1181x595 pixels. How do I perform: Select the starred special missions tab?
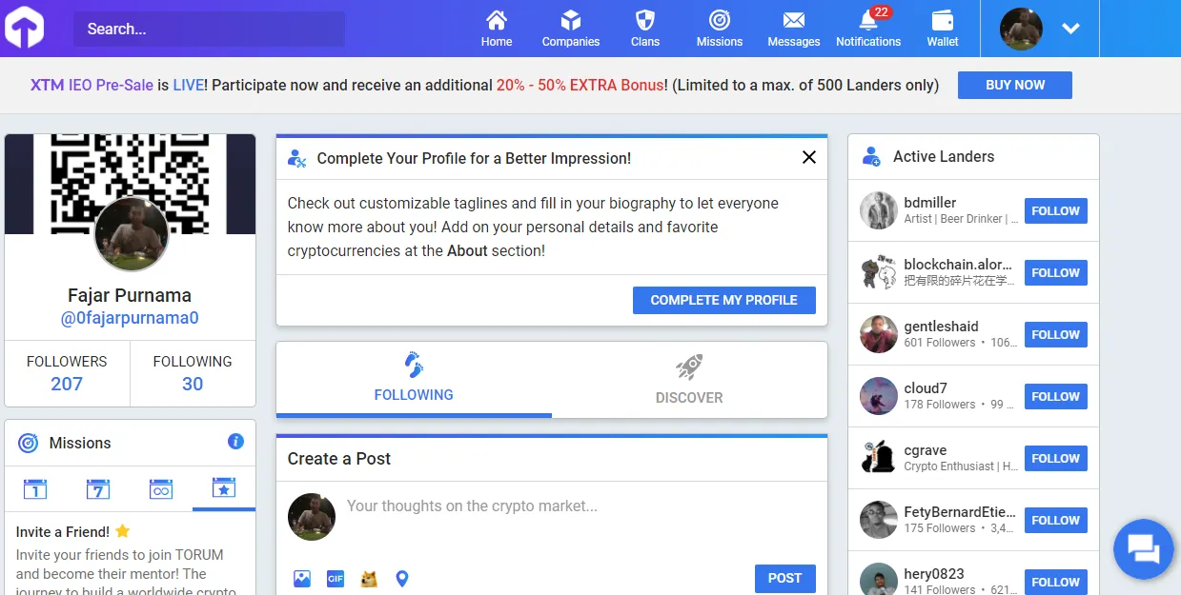click(224, 489)
